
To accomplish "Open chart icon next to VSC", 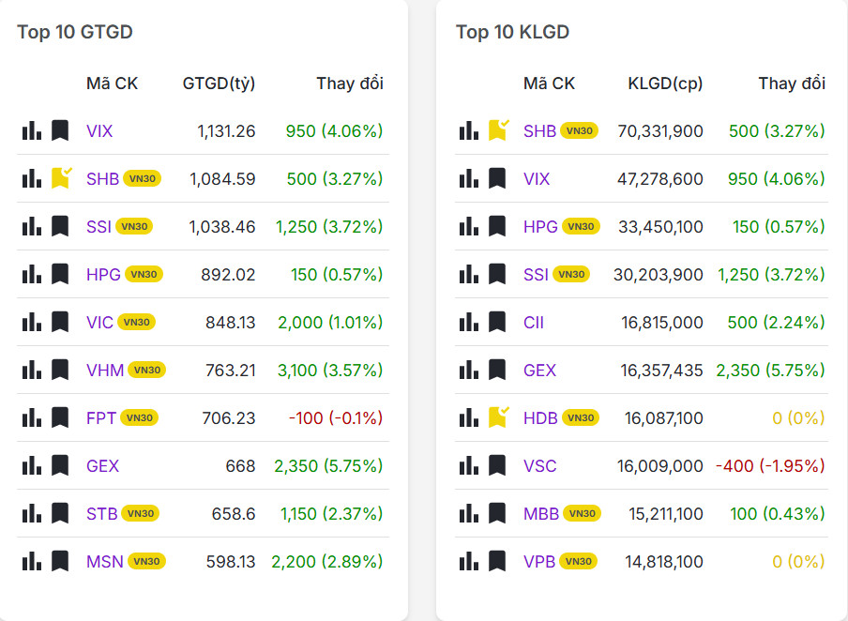I will [x=469, y=465].
